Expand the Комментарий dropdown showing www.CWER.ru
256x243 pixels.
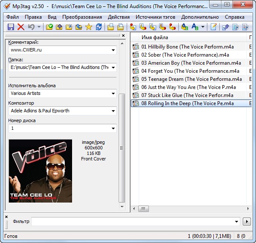113,50
